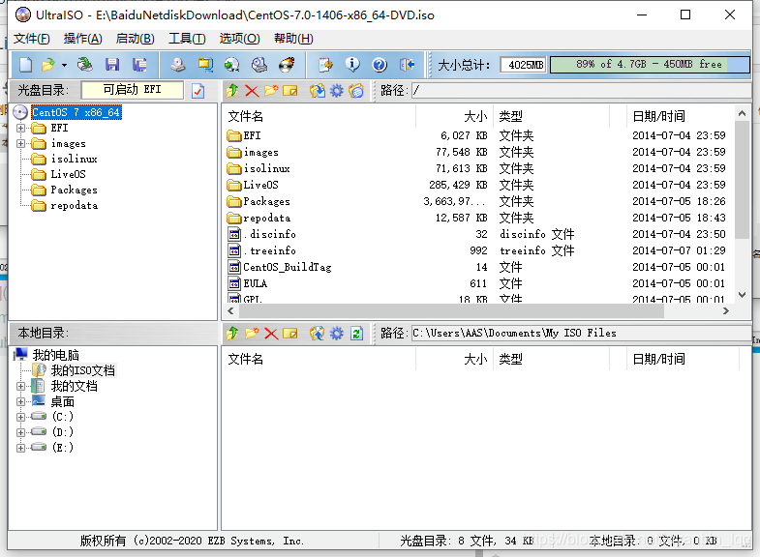760x557 pixels.
Task: Refresh the local directory listing
Action: 356,334
